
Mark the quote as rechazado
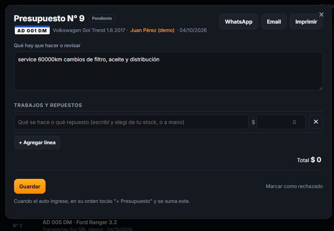(294, 186)
